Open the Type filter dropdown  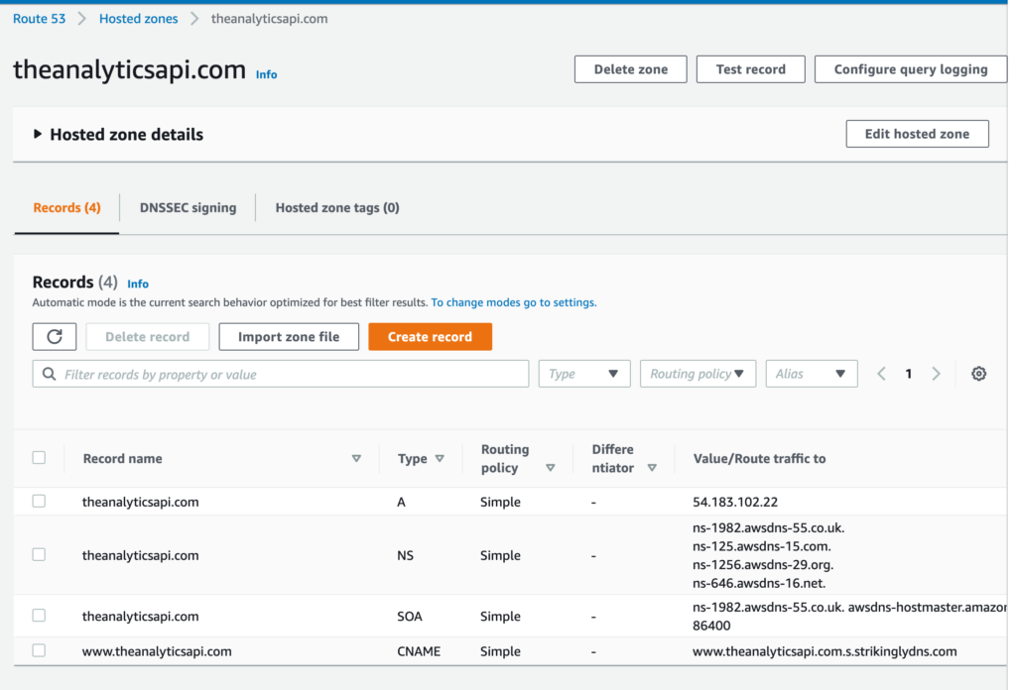[x=583, y=374]
